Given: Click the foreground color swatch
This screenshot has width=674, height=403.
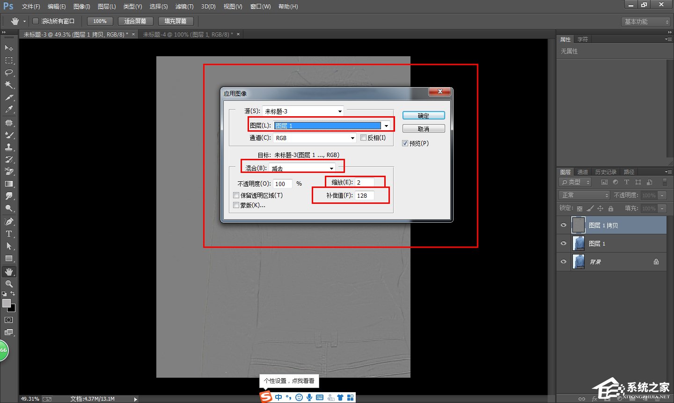Looking at the screenshot, I should click(x=7, y=303).
